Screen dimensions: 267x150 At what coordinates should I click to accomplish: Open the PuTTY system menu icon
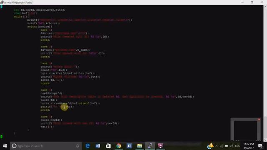point(2,2)
